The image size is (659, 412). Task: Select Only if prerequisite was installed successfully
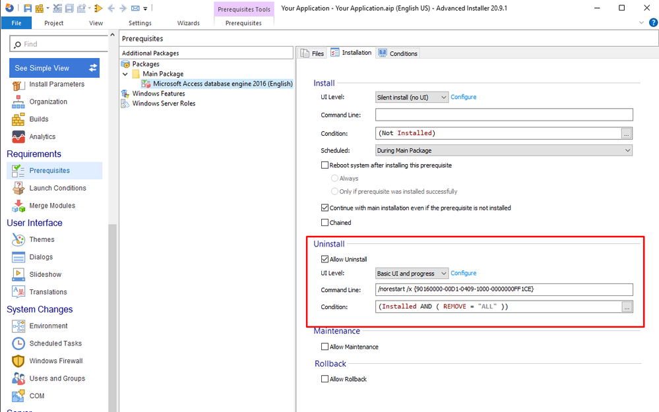[x=334, y=192]
